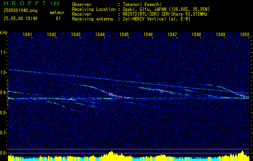Click the 1.0 kHz axis label
253x161 pixels.
coord(3,72)
